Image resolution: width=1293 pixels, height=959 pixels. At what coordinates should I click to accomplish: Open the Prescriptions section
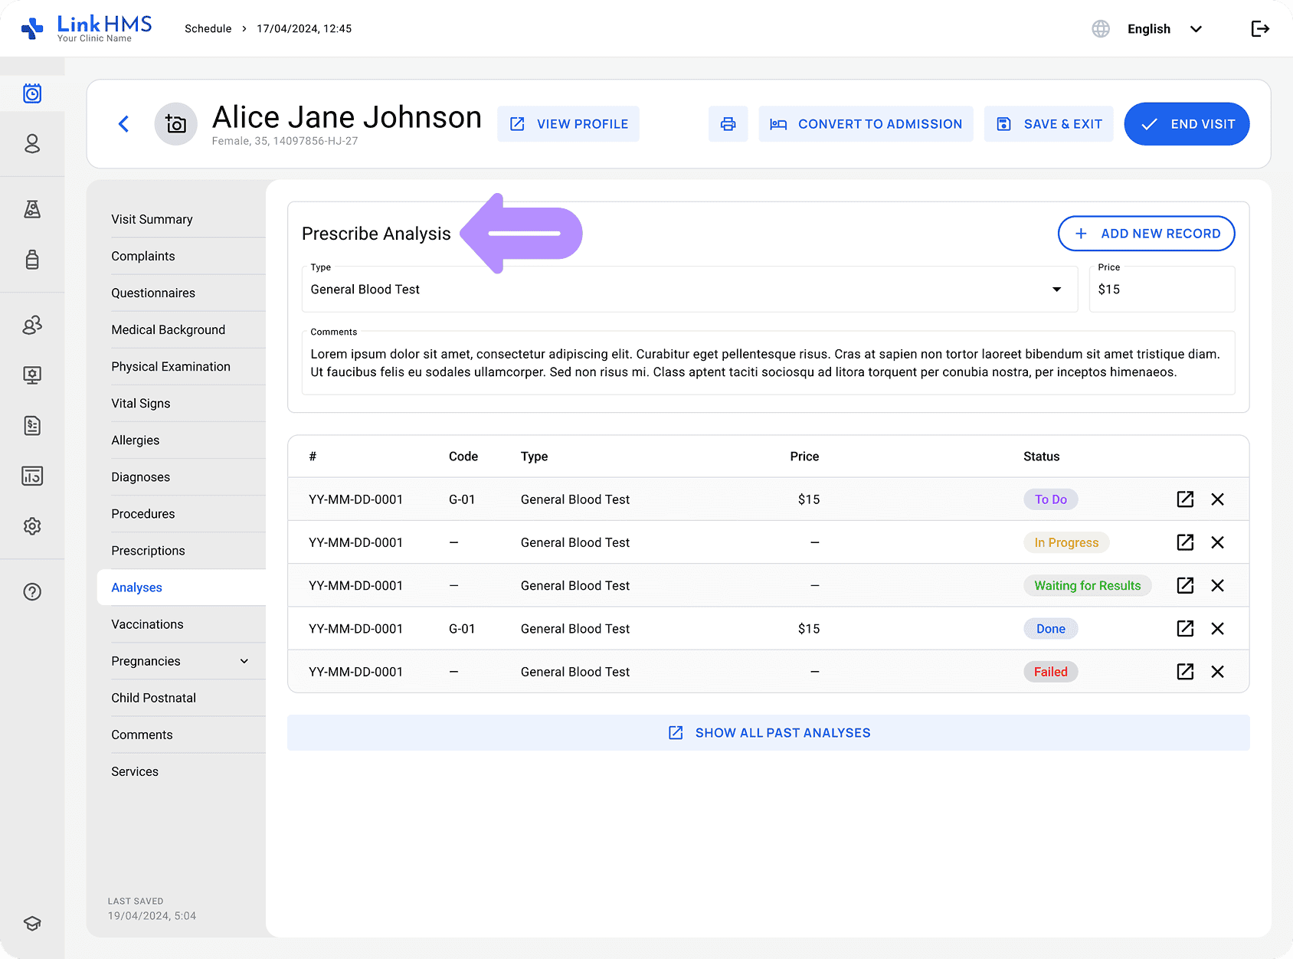(x=148, y=551)
